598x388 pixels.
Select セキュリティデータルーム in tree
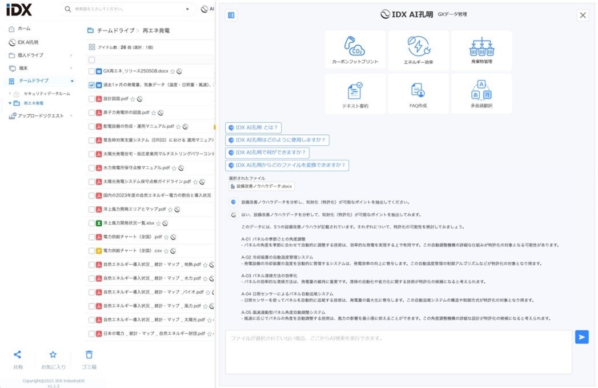[46, 94]
